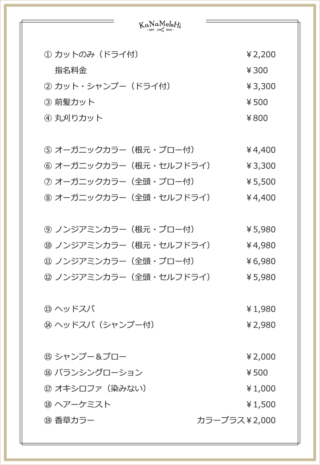Select the circled number ① marker
Viewport: 320px width, 465px height.
(48, 55)
